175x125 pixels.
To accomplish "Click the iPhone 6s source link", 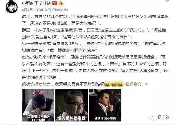I will click(x=60, y=10).
